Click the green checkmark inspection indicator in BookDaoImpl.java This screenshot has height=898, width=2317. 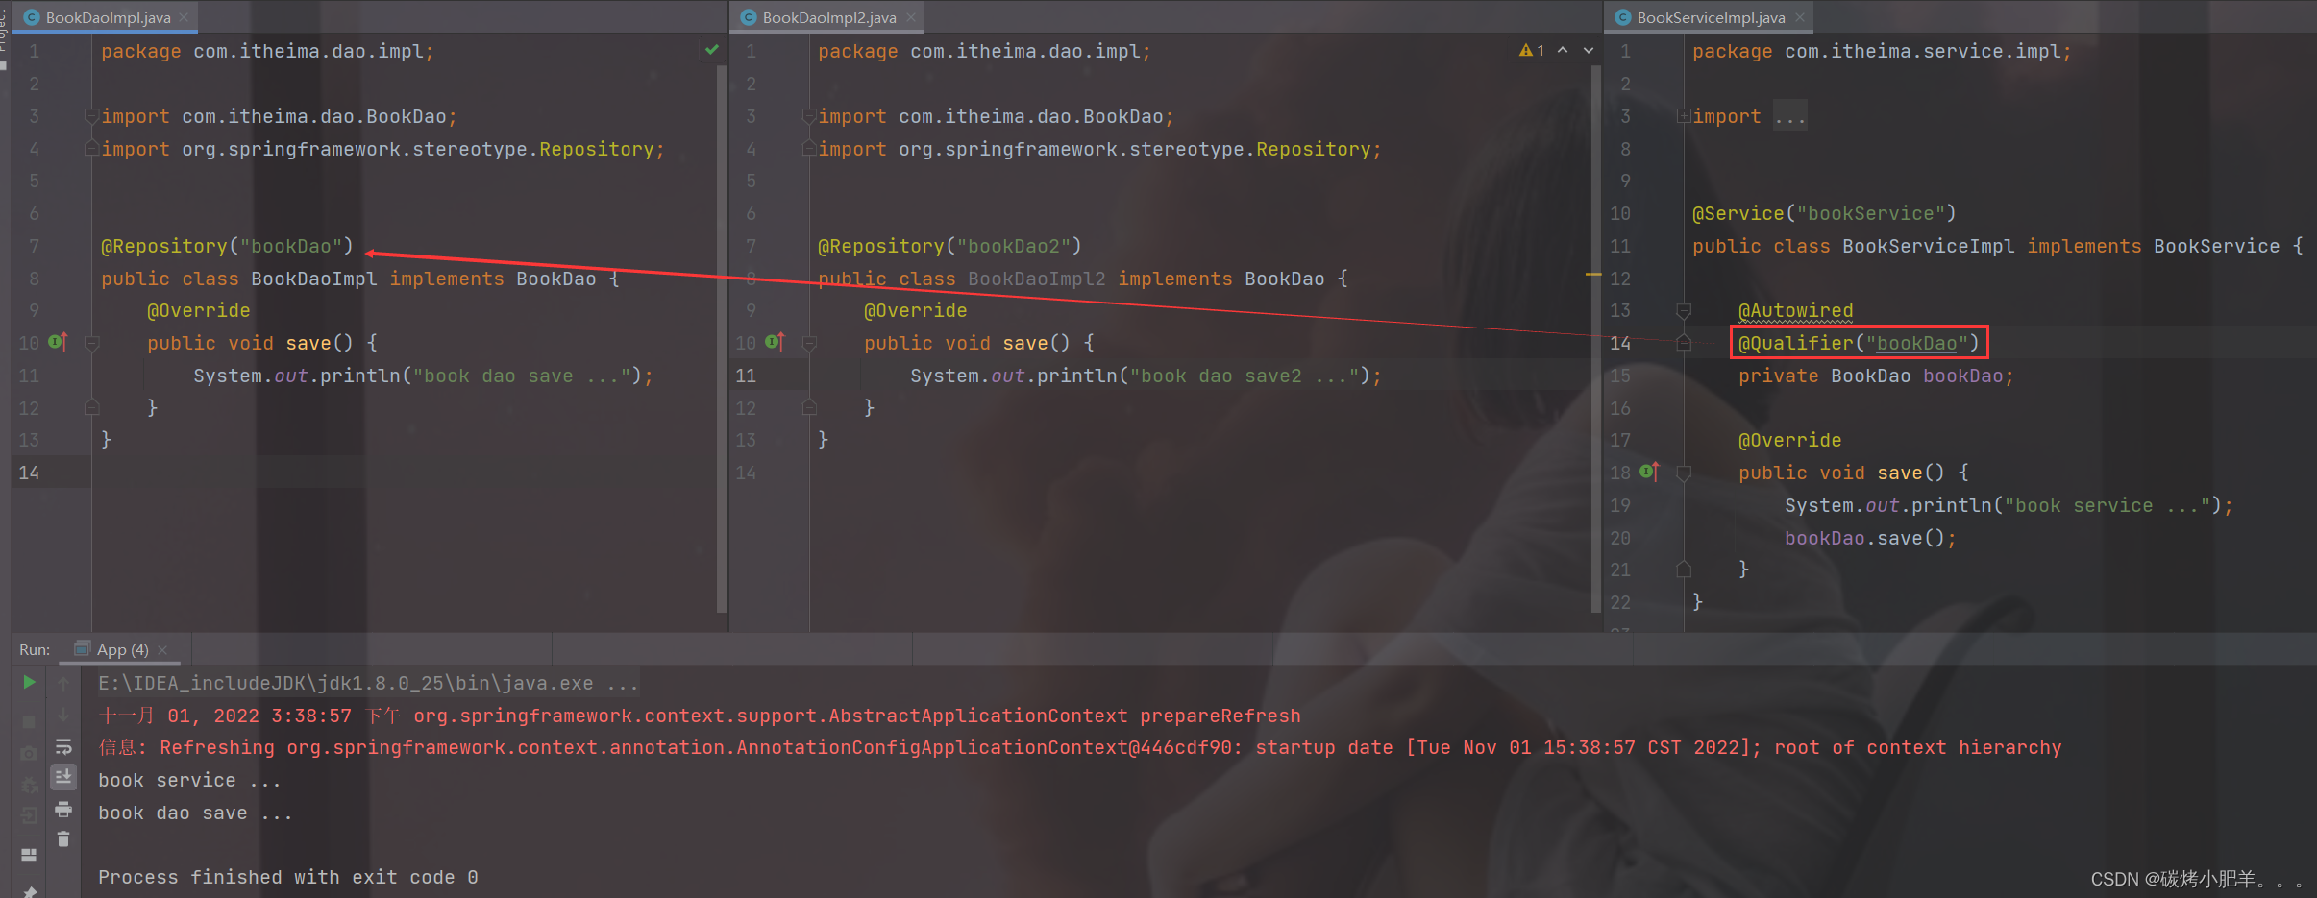tap(712, 50)
